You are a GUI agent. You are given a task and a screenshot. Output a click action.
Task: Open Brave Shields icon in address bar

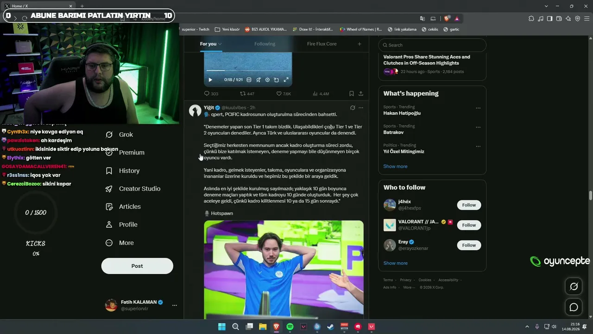click(447, 19)
